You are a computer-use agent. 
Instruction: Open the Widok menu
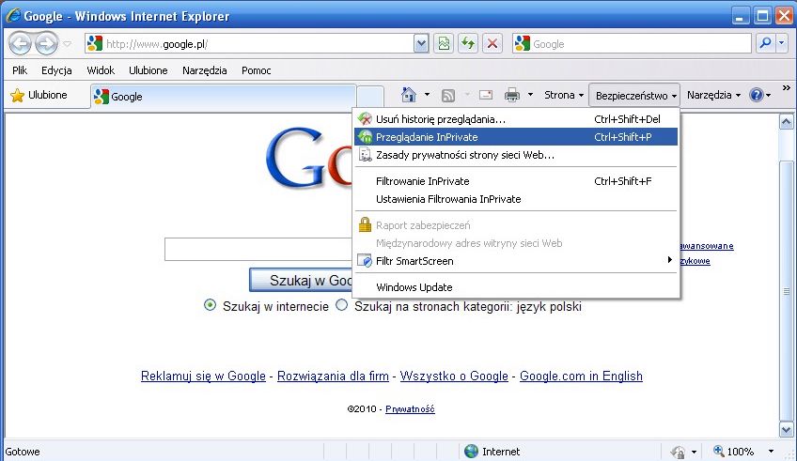101,70
